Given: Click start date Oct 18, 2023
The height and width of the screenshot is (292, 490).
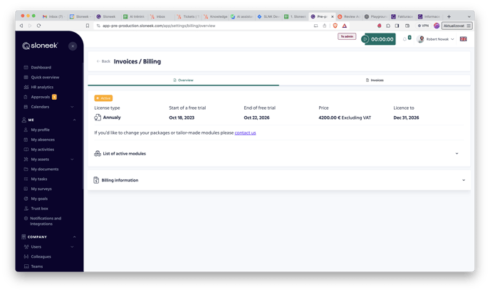Looking at the screenshot, I should coord(182,118).
